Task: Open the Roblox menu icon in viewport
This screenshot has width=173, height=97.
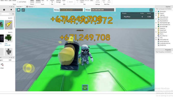Action: pos(19,10)
